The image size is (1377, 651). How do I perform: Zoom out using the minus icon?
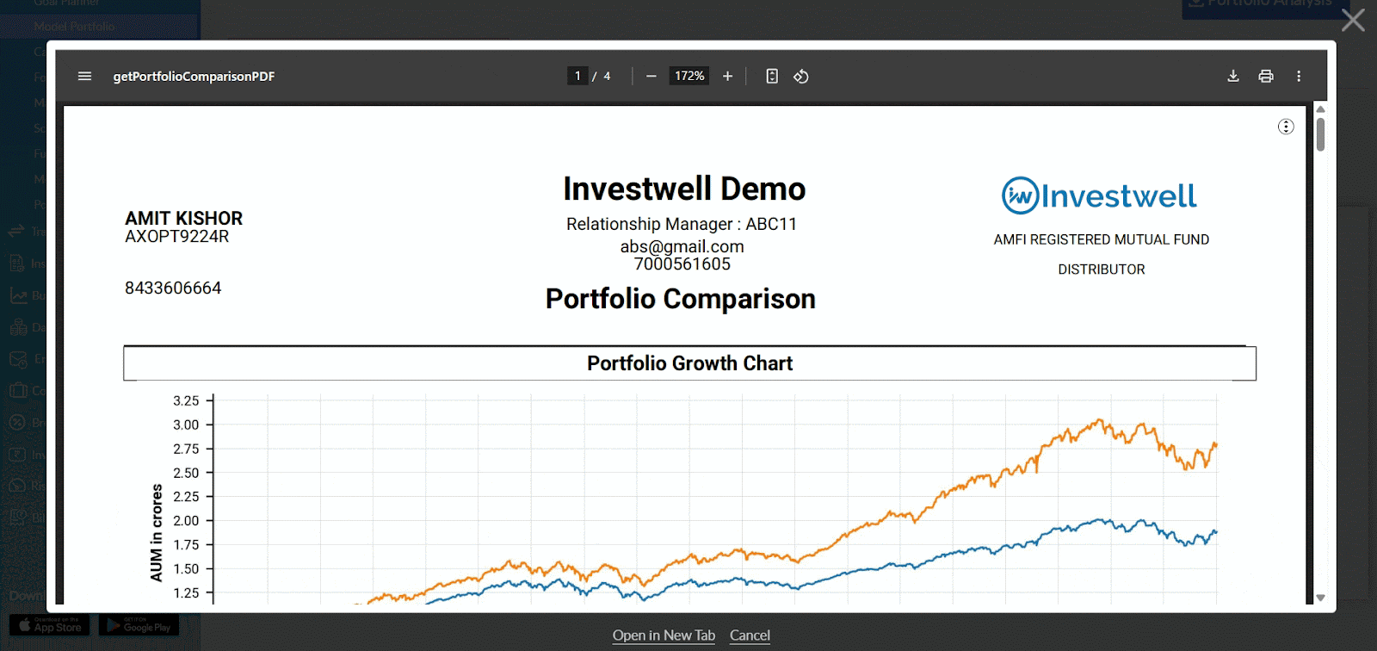tap(651, 76)
